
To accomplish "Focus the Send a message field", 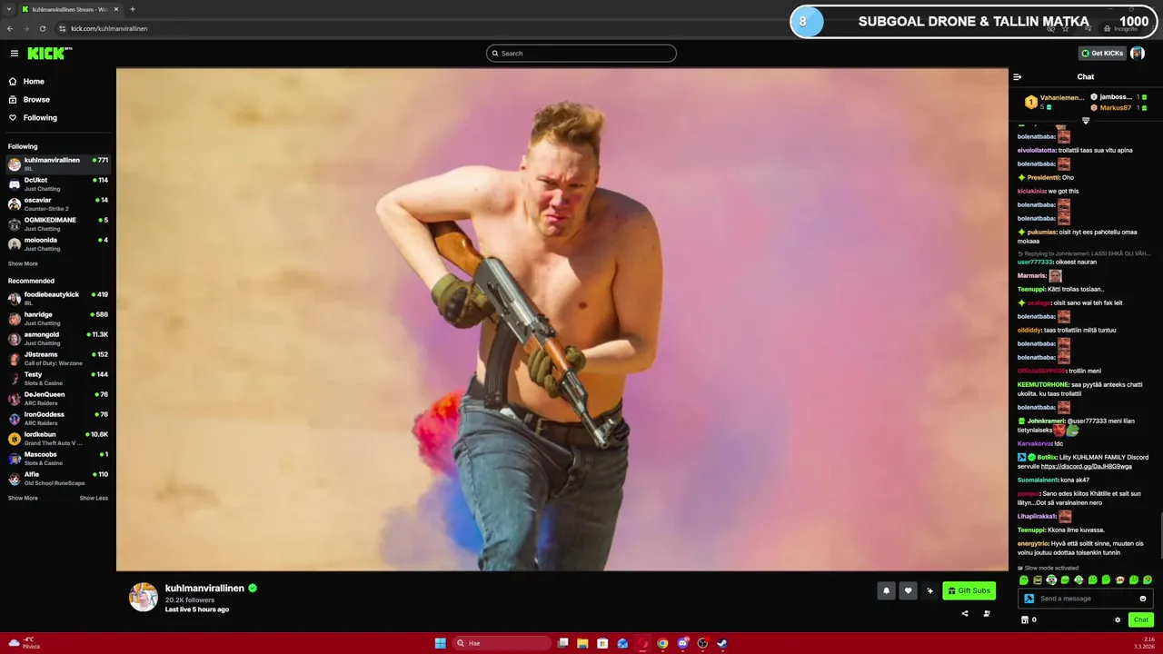I will pos(1087,599).
